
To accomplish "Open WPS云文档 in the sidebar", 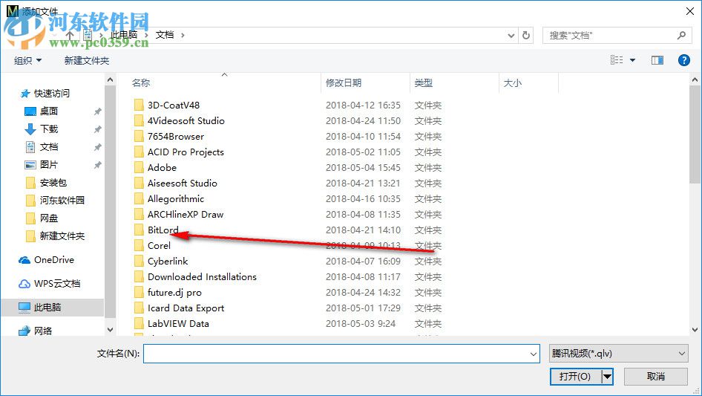I will pyautogui.click(x=57, y=283).
